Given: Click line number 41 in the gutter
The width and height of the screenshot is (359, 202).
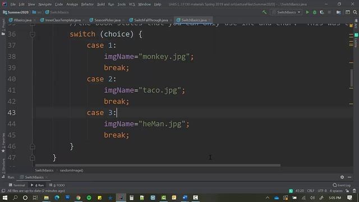Looking at the screenshot, I should (12, 90).
